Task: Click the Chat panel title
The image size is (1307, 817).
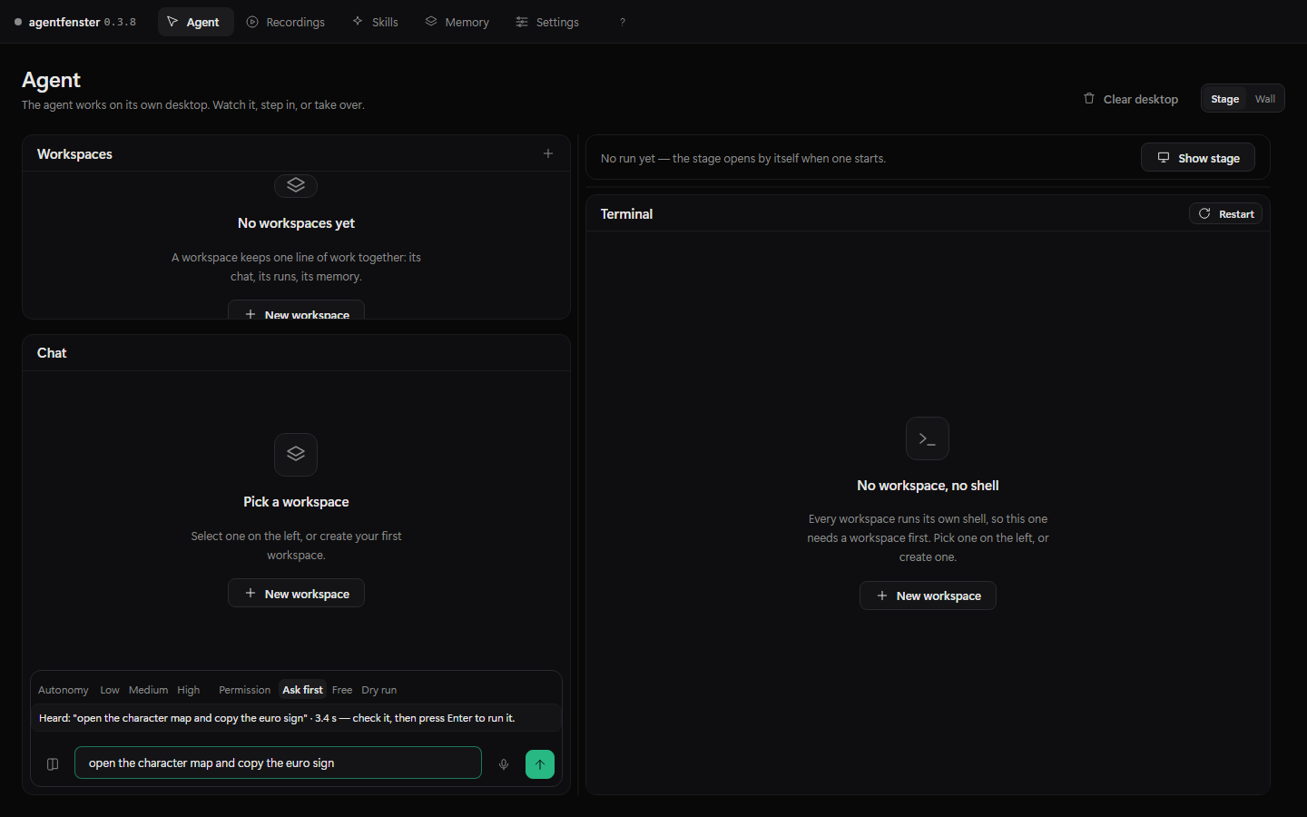Action: point(52,353)
